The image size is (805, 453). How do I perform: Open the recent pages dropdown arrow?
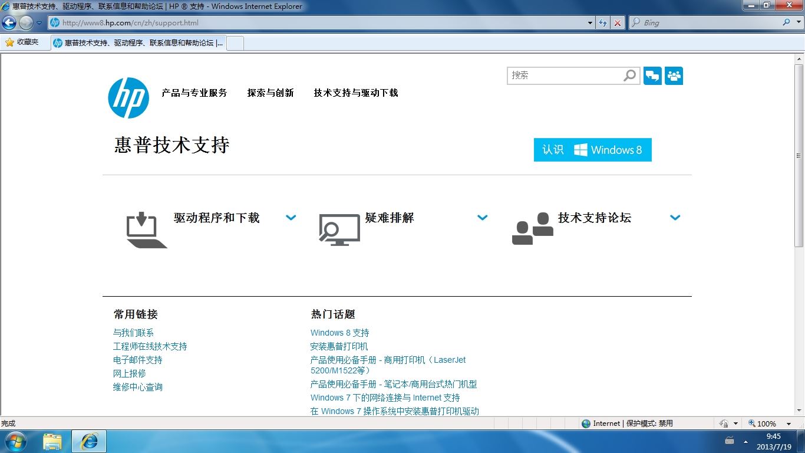point(39,23)
